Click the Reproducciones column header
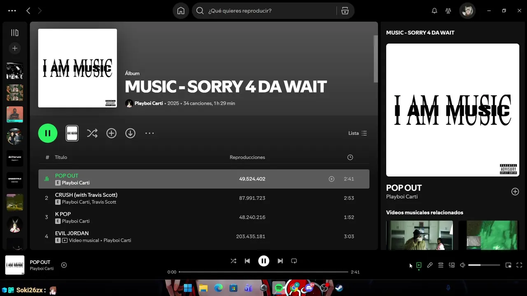The image size is (527, 296). [247, 157]
